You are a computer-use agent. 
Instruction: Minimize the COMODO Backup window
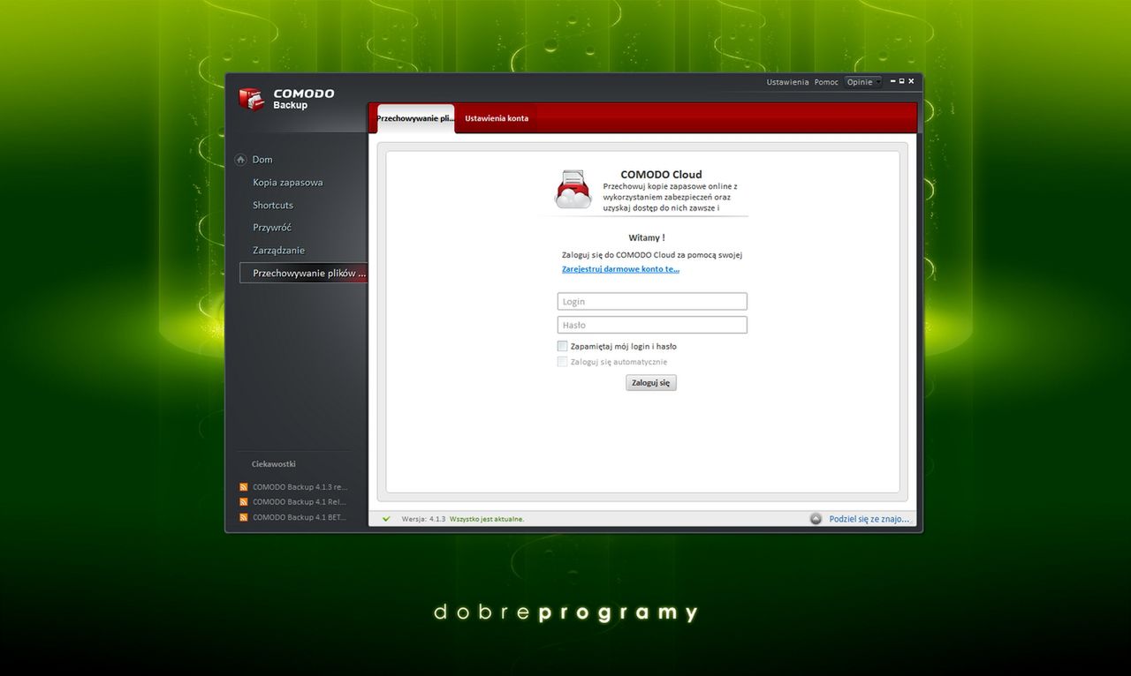tap(892, 81)
